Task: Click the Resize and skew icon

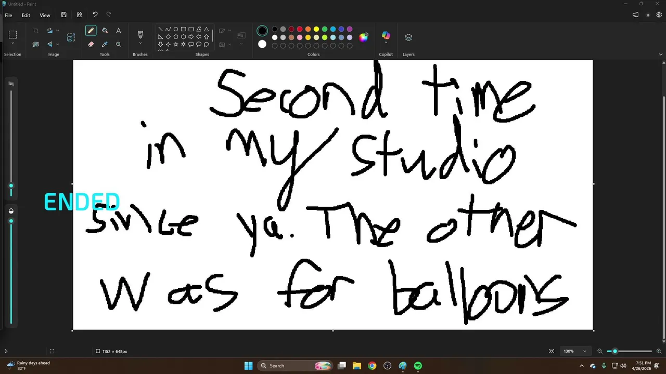Action: (71, 37)
